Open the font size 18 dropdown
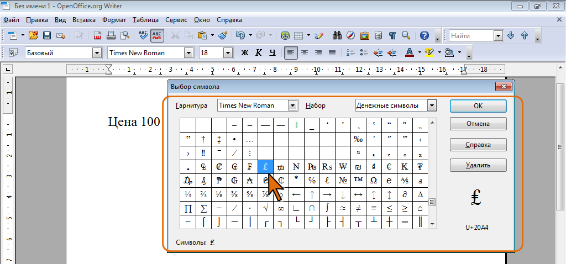 (x=227, y=53)
